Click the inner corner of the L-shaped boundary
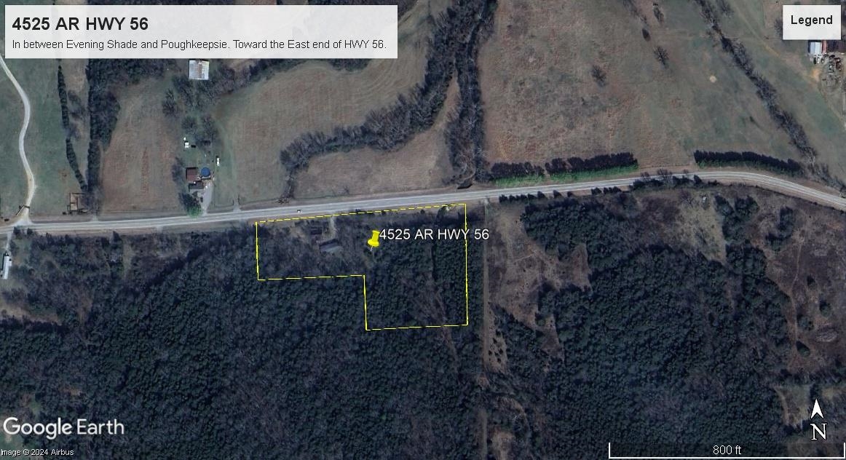Viewport: 846px width, 460px height. coord(365,276)
